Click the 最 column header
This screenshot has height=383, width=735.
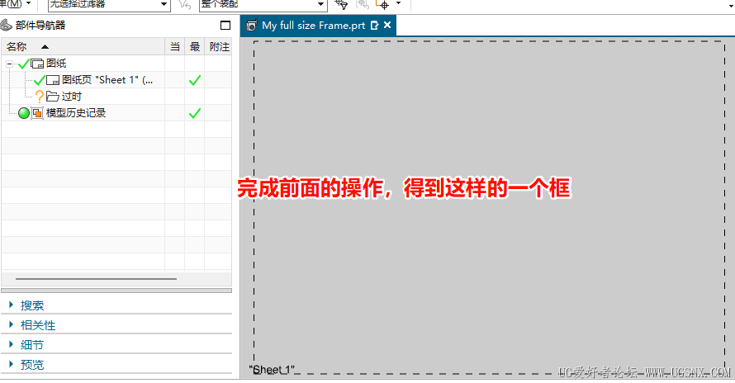tap(195, 46)
